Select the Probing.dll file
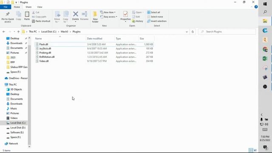This screenshot has height=153, width=272. coord(94,53)
